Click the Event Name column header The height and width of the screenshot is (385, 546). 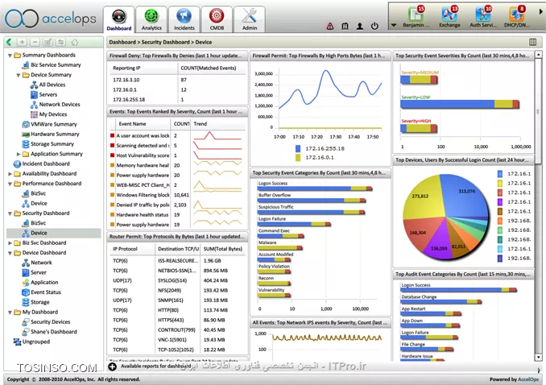[132, 124]
